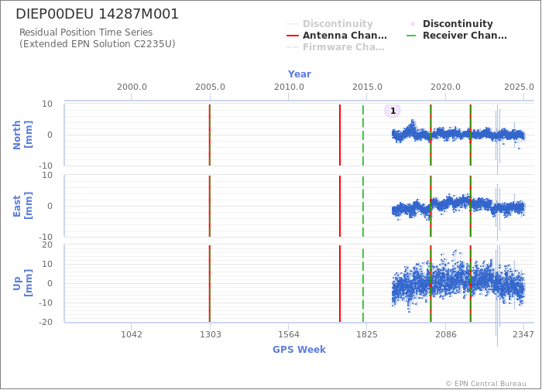
Task: Toggle the greyed-out Firmware Change legend entry
Action: [335, 47]
